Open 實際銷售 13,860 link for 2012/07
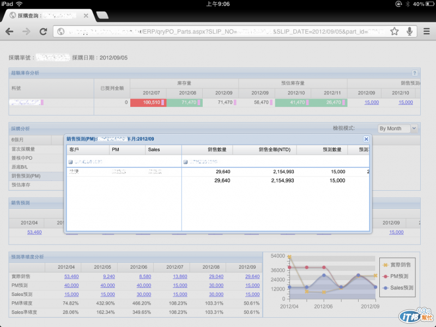Screen dimensions: 436x327 (x=180, y=277)
